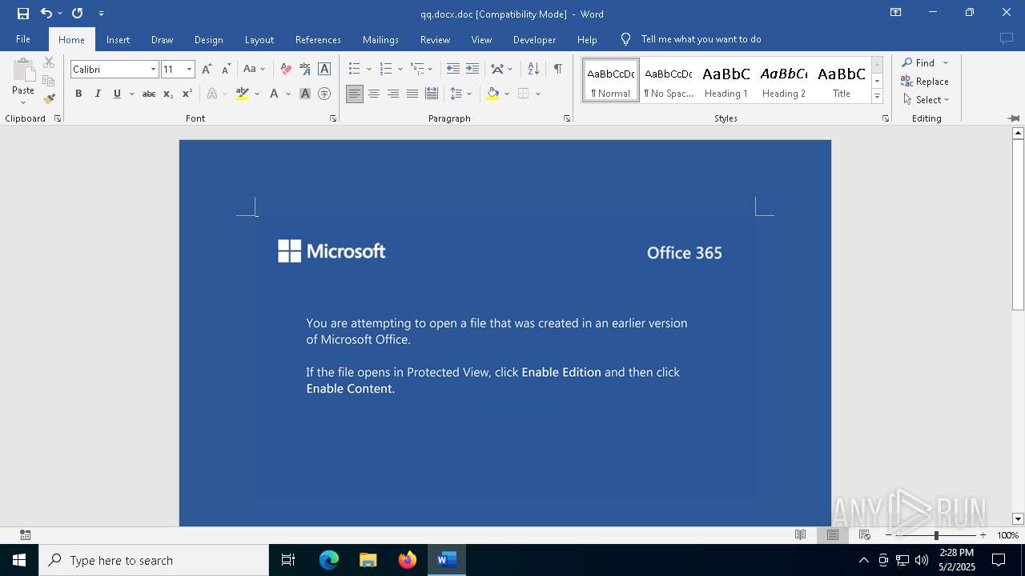
Task: Click the Cut scissors icon
Action: click(49, 62)
